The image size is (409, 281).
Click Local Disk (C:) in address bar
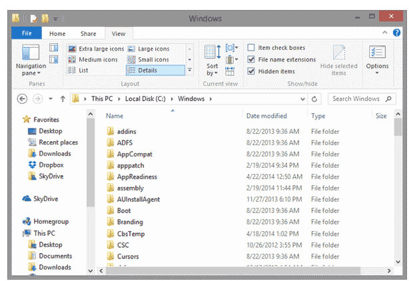pyautogui.click(x=145, y=99)
